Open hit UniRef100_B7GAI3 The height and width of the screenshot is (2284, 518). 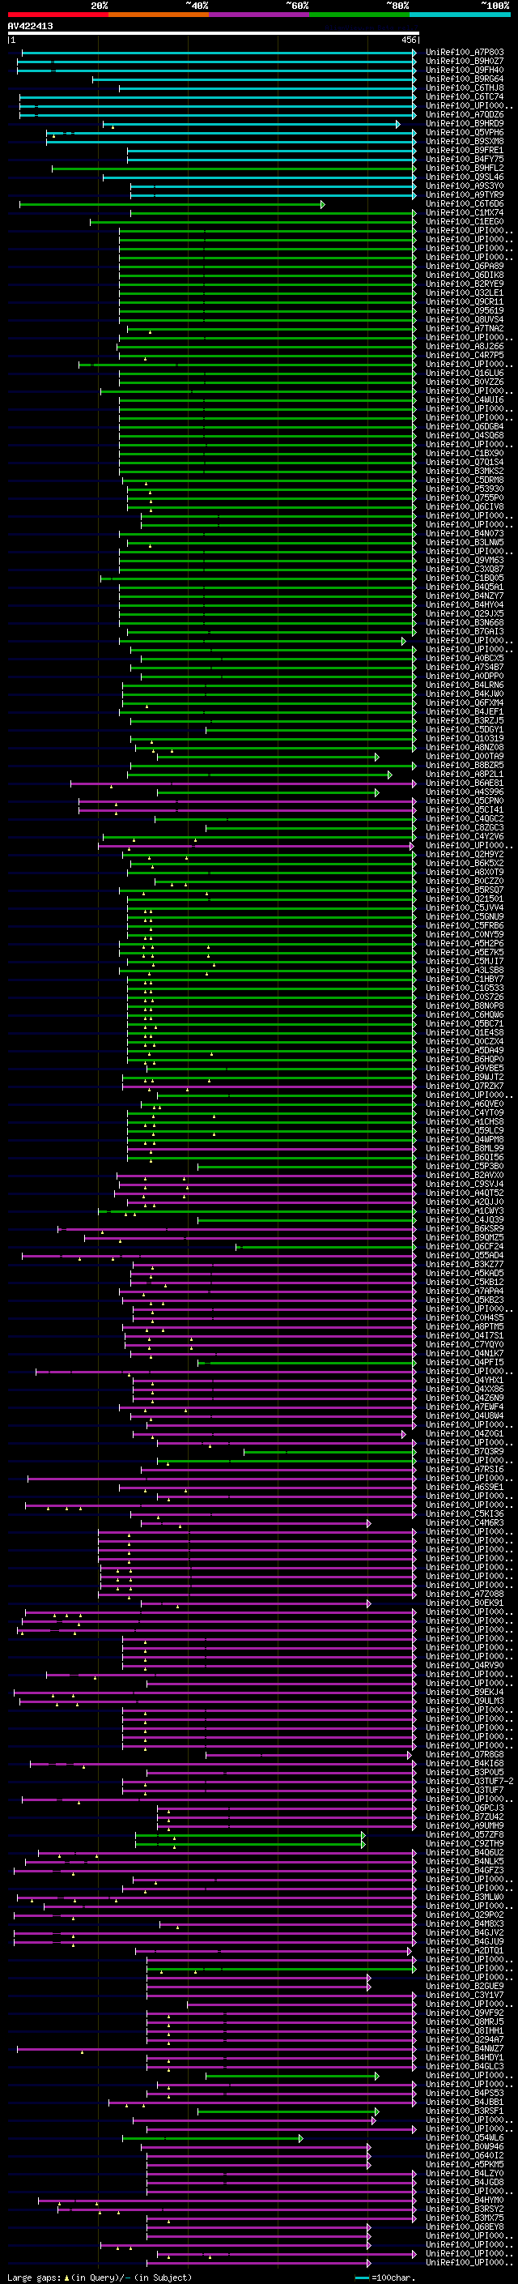[x=465, y=632]
